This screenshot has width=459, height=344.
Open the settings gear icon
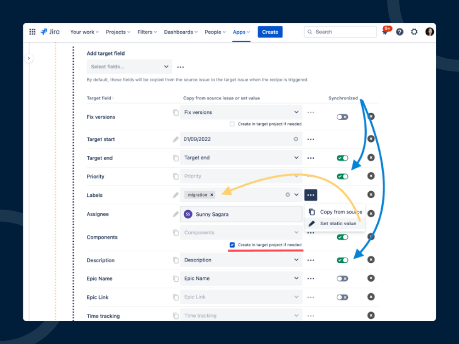point(414,32)
